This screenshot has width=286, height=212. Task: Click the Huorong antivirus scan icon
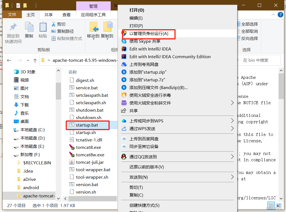pyautogui.click(x=124, y=95)
